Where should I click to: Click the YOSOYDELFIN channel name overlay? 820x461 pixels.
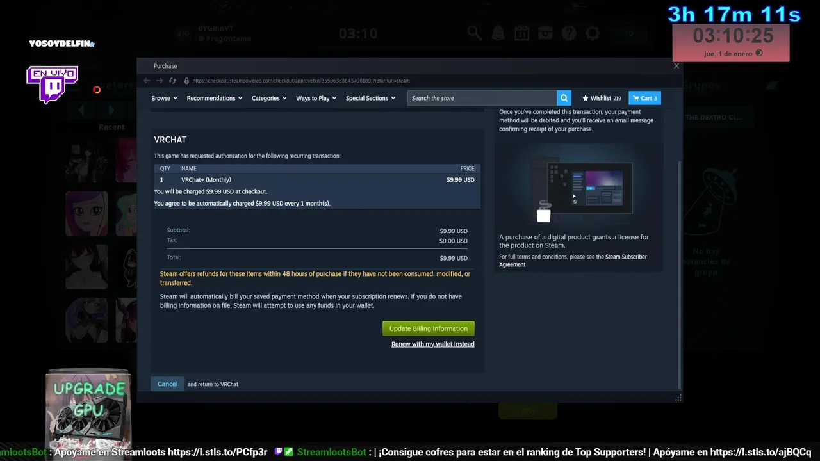pyautogui.click(x=62, y=44)
